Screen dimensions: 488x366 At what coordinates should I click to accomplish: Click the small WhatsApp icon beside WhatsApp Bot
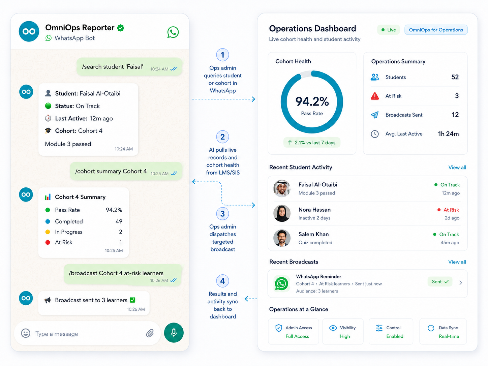(49, 38)
